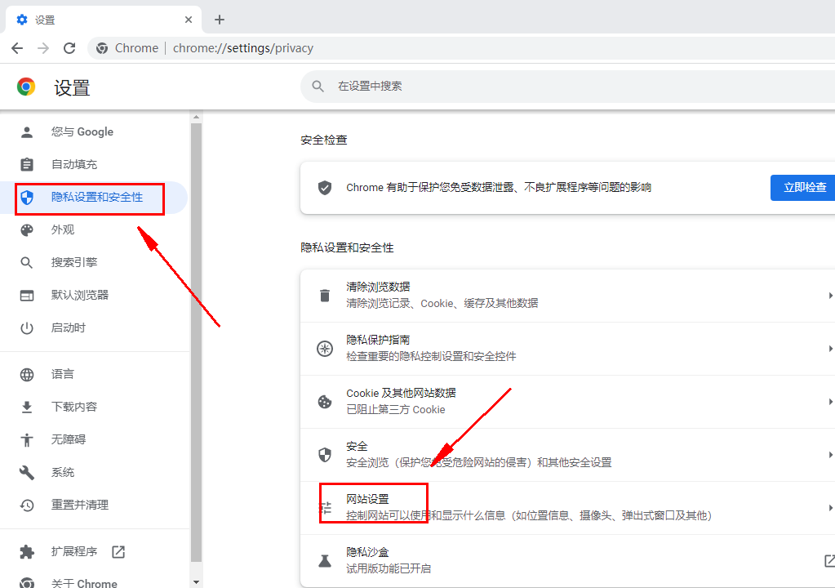Click the external link icon after 扩展程序
Image resolution: width=835 pixels, height=588 pixels.
point(118,552)
